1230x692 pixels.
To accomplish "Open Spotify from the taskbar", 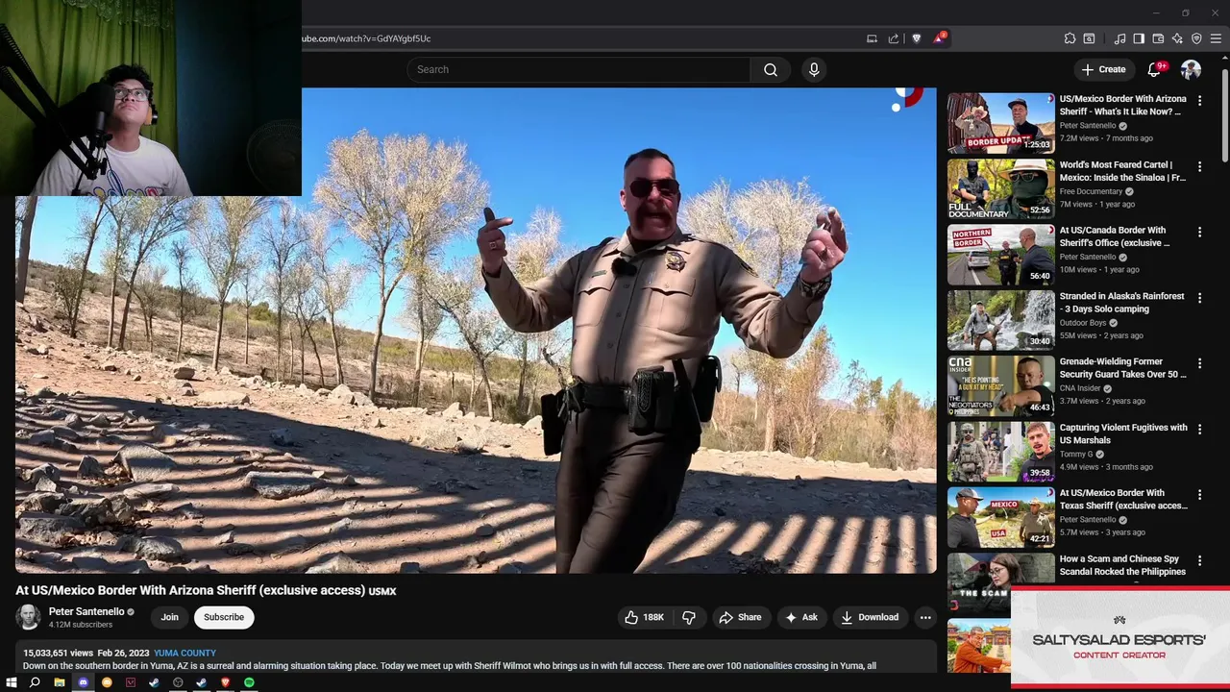I will coord(249,682).
